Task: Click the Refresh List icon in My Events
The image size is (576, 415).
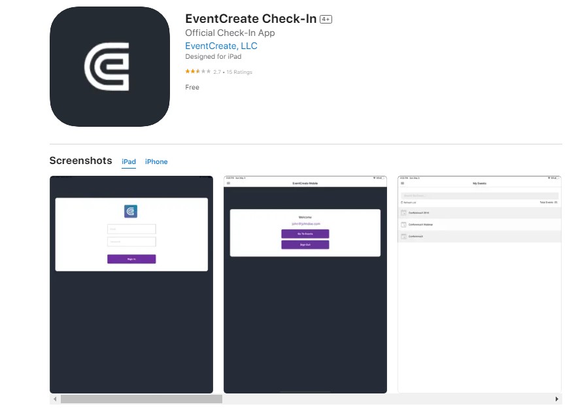Action: click(401, 202)
